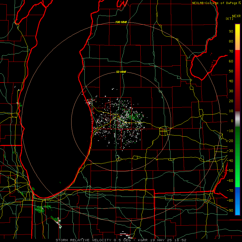Screen dimensions: 242x242
Task: Click the -80 scale value
Action: (x=230, y=201)
